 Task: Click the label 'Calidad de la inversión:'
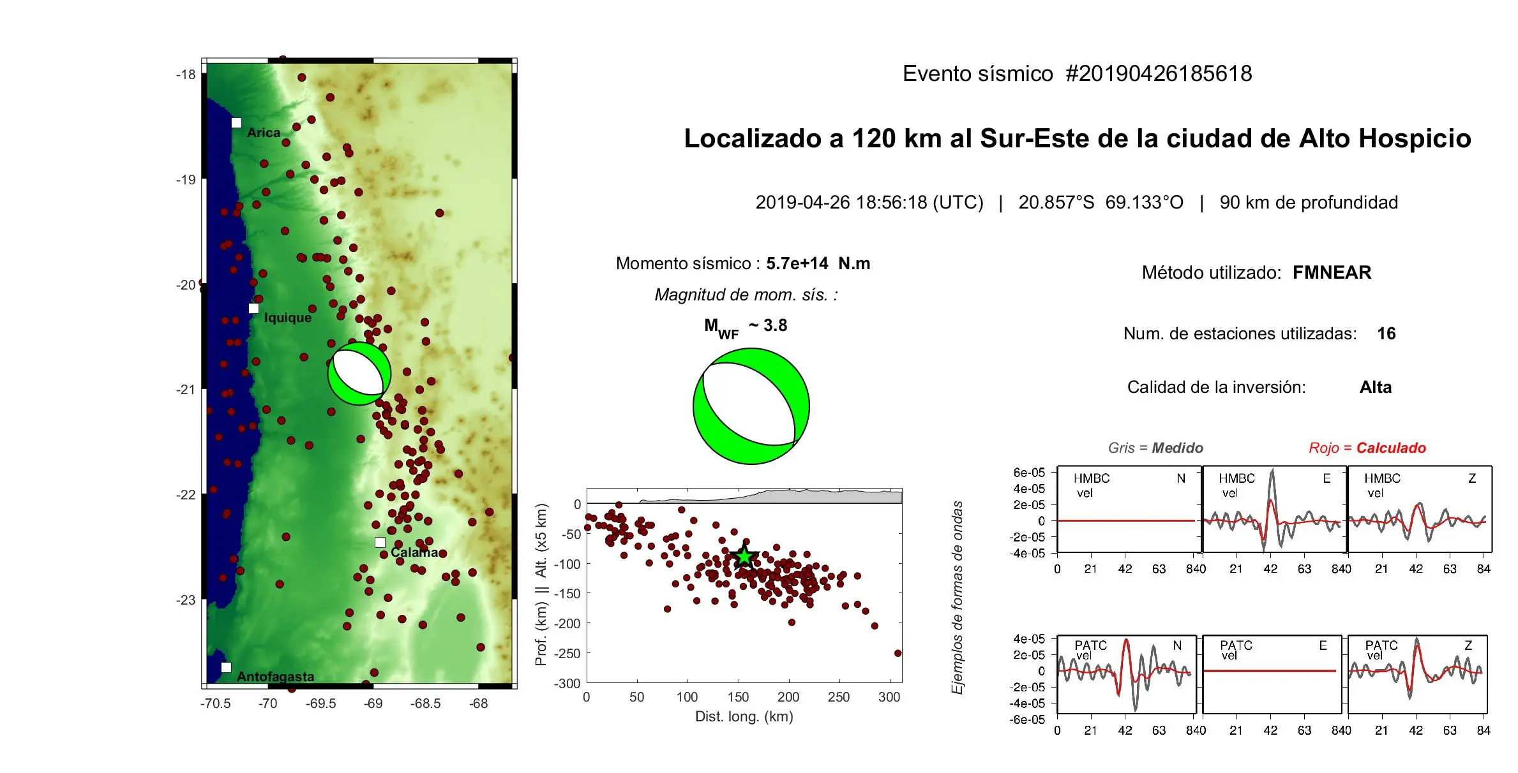(x=1216, y=387)
